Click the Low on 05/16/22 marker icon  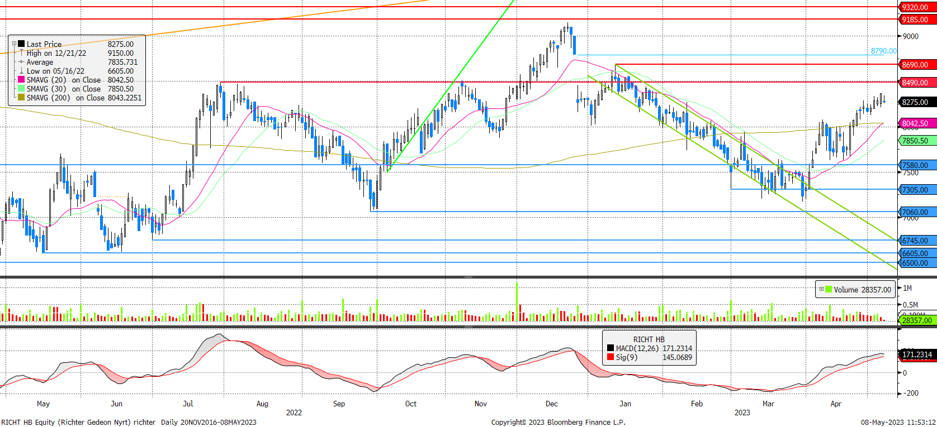coord(21,71)
